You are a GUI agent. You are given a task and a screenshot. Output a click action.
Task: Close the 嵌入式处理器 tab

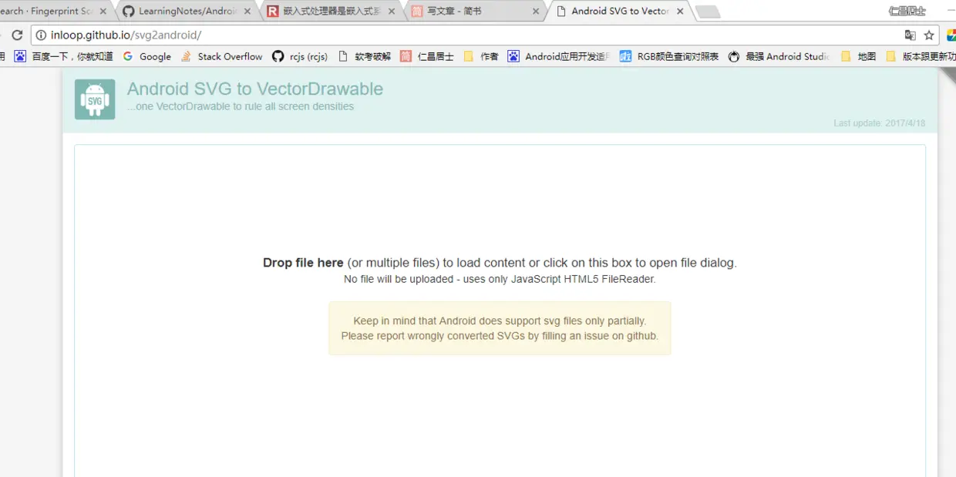pos(392,12)
